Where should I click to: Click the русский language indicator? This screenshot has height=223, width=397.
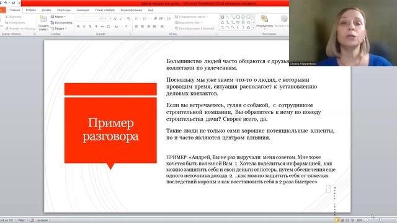pyautogui.click(x=42, y=221)
